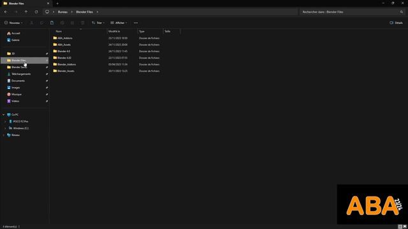Select Blender Files in the sidebar
The width and height of the screenshot is (408, 229).
25,60
